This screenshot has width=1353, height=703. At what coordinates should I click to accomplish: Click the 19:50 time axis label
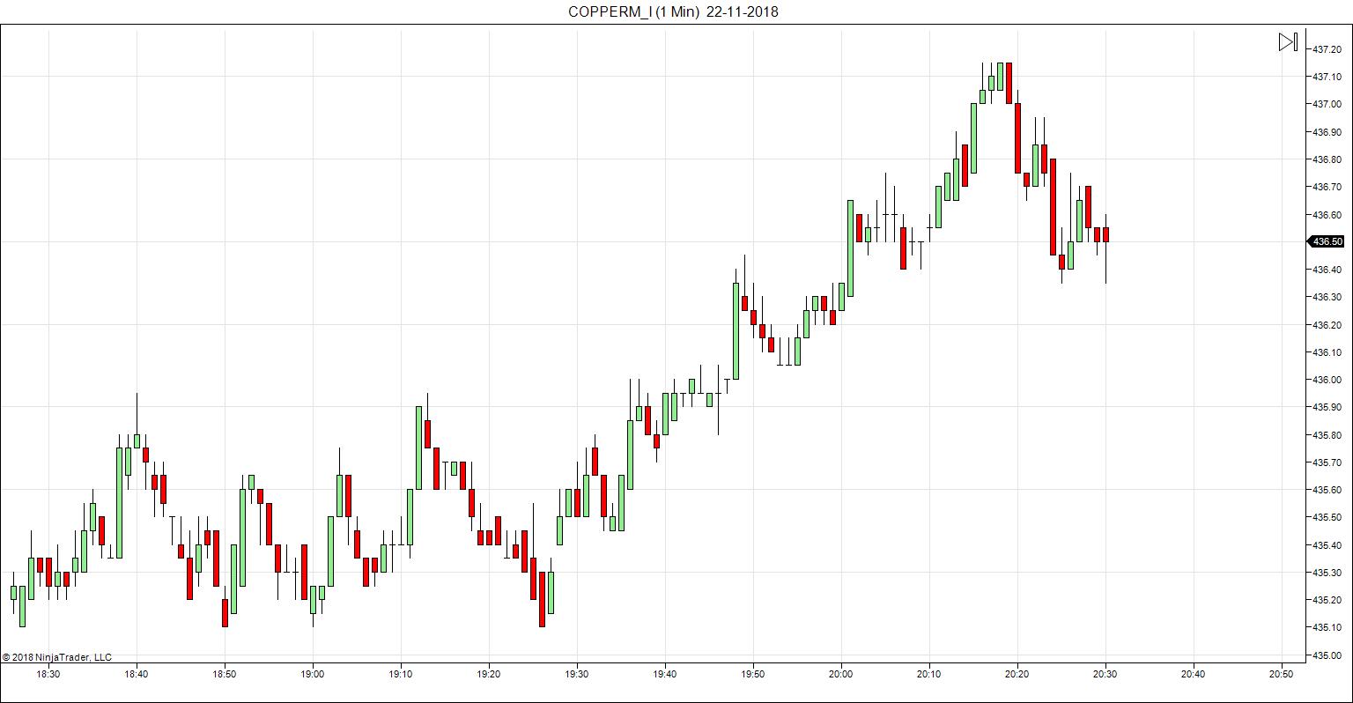pos(752,674)
